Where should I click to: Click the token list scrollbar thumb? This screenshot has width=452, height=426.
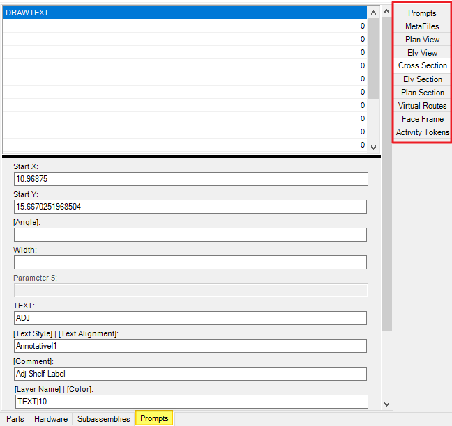pyautogui.click(x=373, y=58)
